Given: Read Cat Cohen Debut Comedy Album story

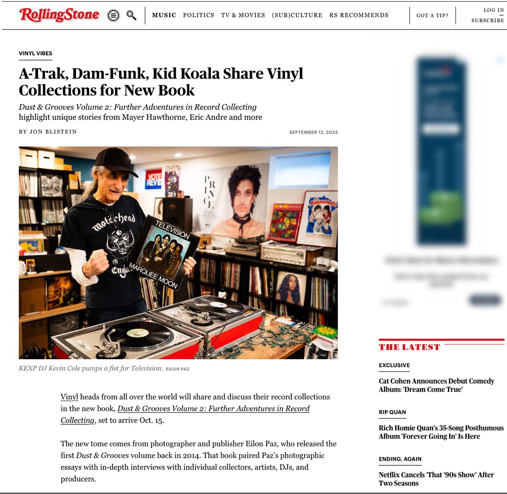Looking at the screenshot, I should pyautogui.click(x=436, y=385).
